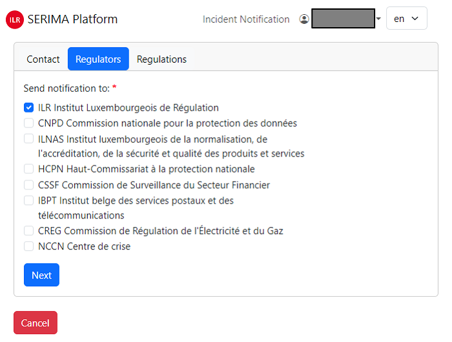This screenshot has height=342, width=452.
Task: Check CREG Commission de Régulation checkbox
Action: (28, 231)
